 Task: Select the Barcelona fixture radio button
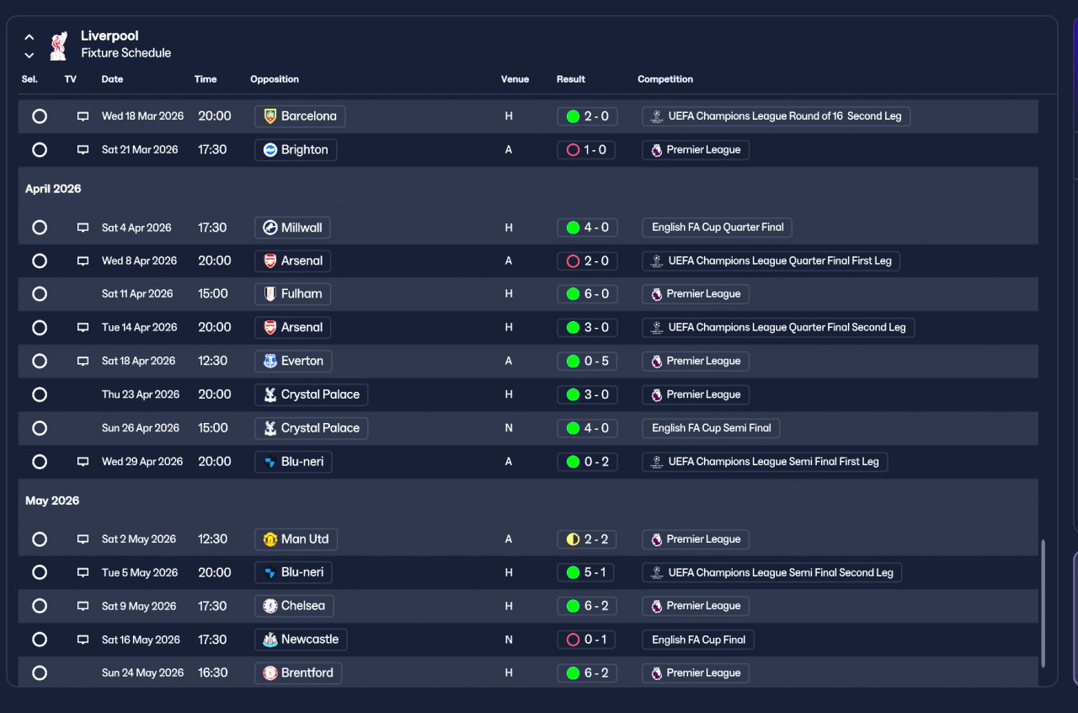(x=40, y=116)
